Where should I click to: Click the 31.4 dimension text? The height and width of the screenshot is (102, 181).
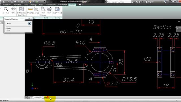click(x=68, y=80)
